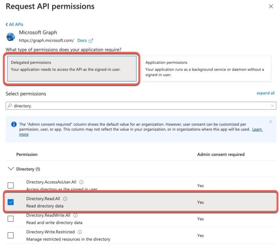This screenshot has width=280, height=245.
Task: Click info icon next to Directory.AccessAsUser.All
Action: coord(81,182)
